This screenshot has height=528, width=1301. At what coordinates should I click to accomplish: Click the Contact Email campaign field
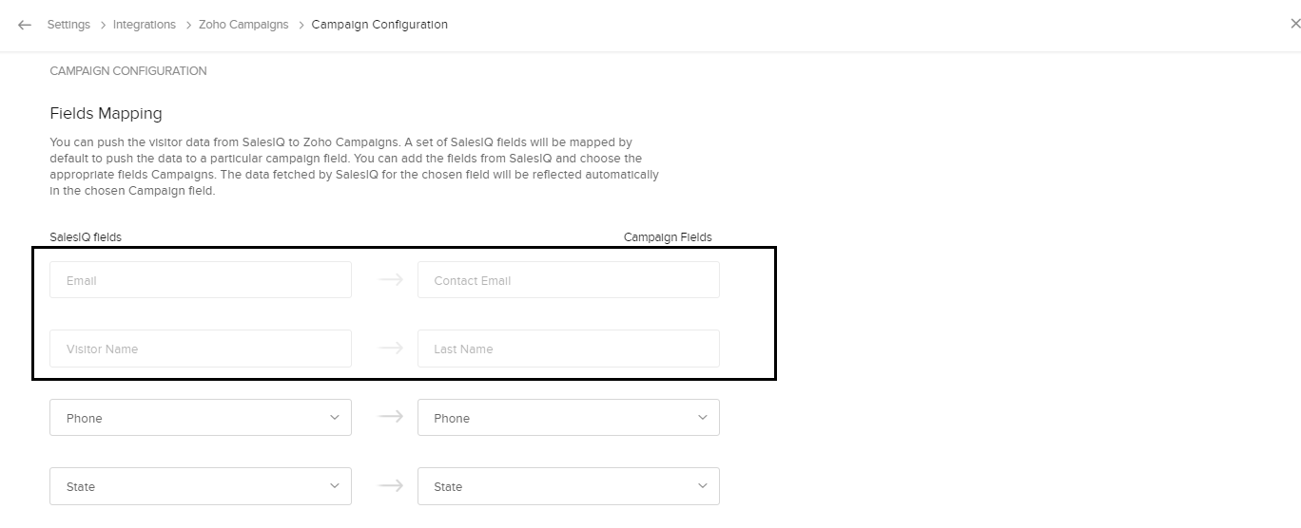point(568,280)
